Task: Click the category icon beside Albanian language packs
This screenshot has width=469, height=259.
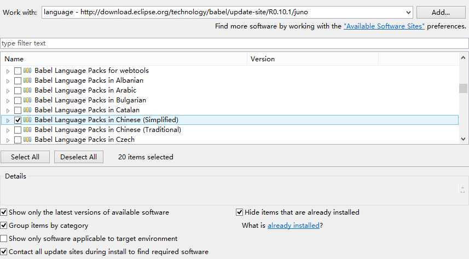Action: click(x=27, y=80)
